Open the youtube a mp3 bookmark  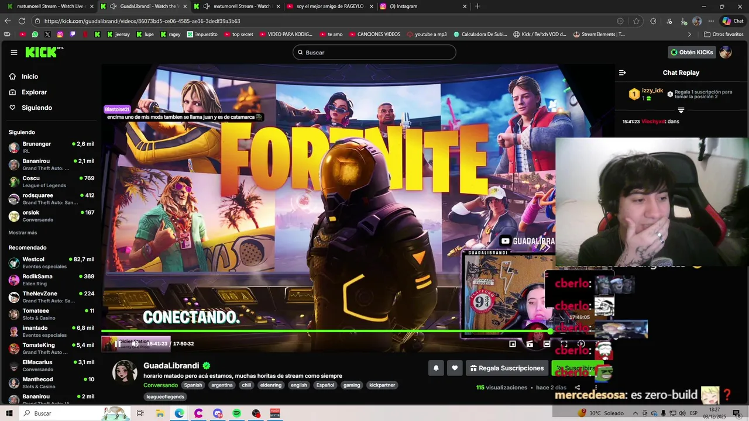click(x=427, y=34)
